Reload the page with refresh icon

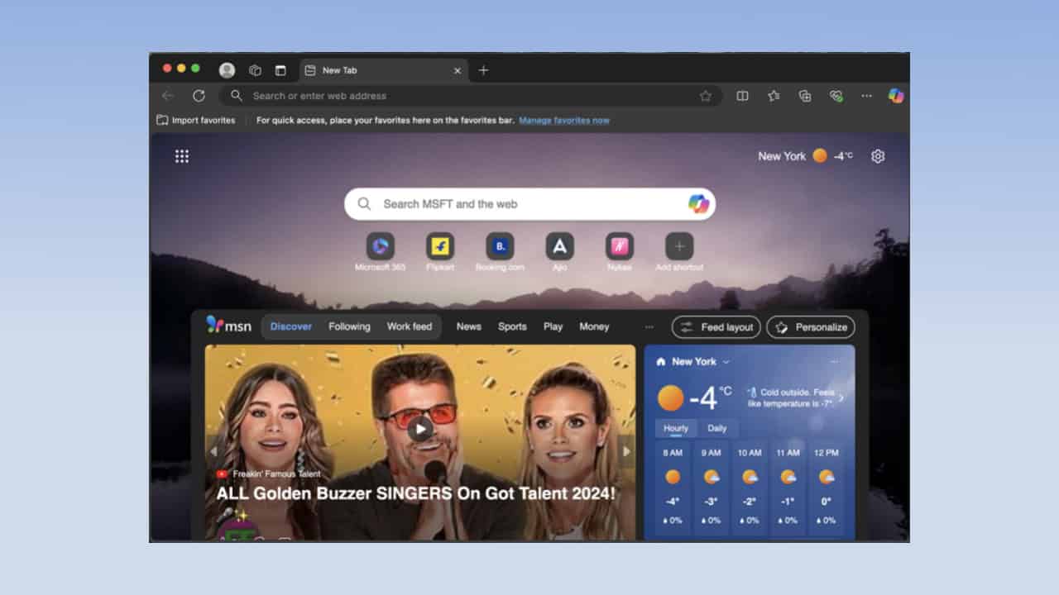point(199,96)
